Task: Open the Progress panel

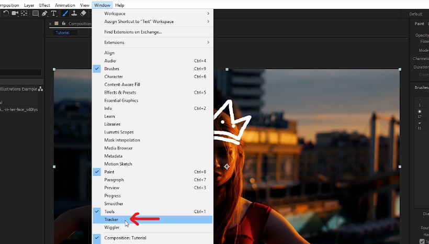Action: click(x=153, y=196)
